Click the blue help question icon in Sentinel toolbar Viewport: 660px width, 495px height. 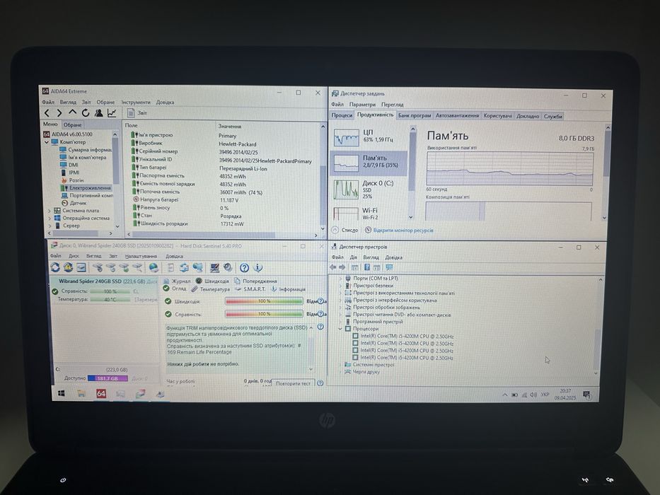(244, 268)
